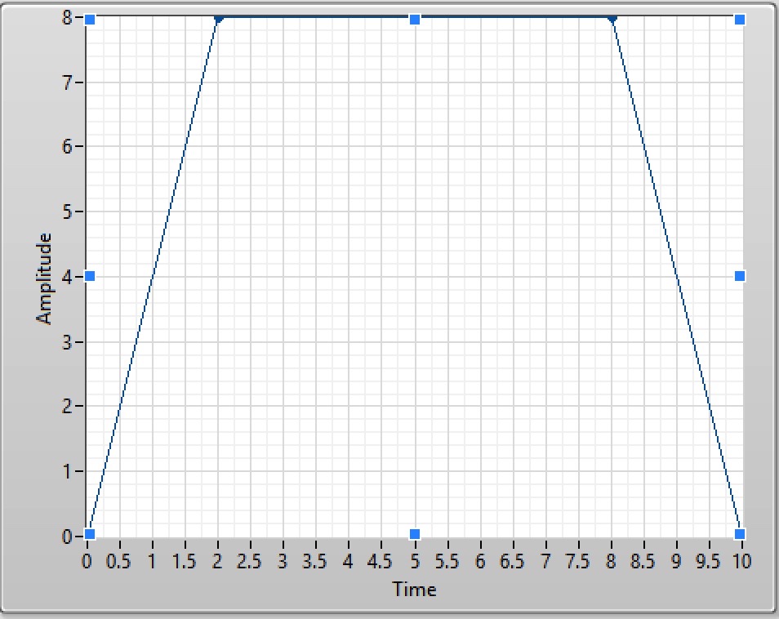
Task: Click the Amplitude axis tick label 5
Action: pos(68,212)
